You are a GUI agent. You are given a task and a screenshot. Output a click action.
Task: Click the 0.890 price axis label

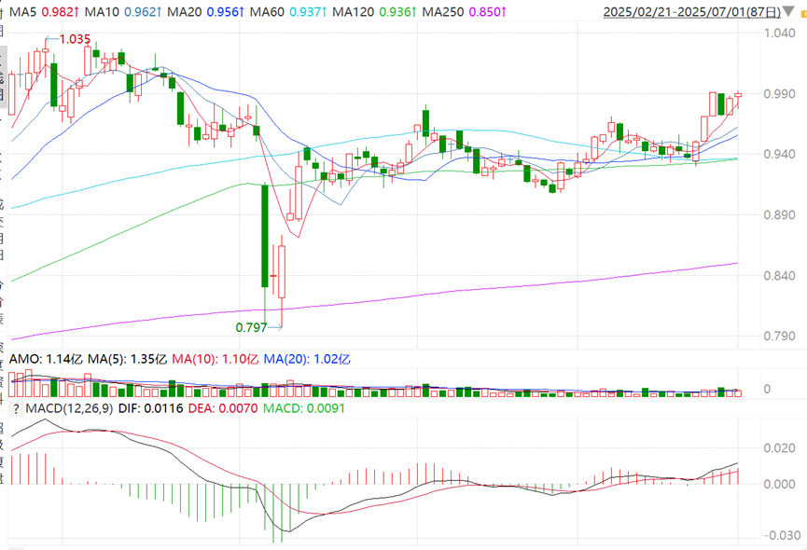coord(779,214)
